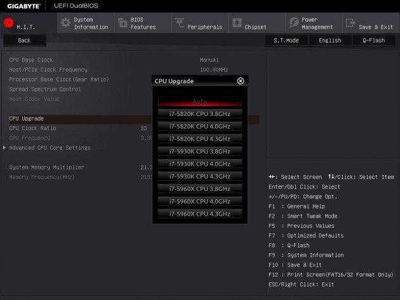400x300 pixels.
Task: Click the BIOS Features chip icon
Action: 123,23
